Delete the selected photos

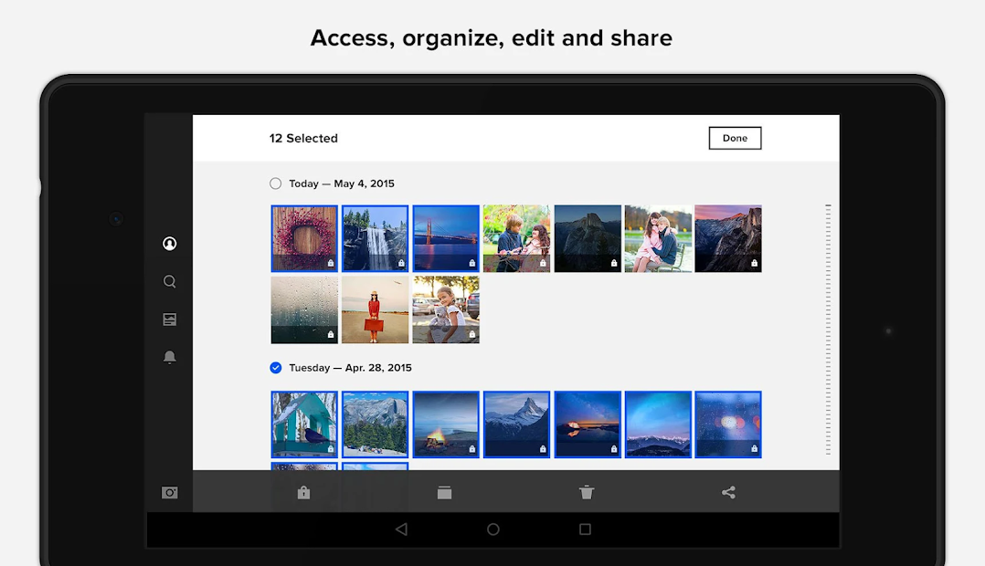[x=586, y=492]
